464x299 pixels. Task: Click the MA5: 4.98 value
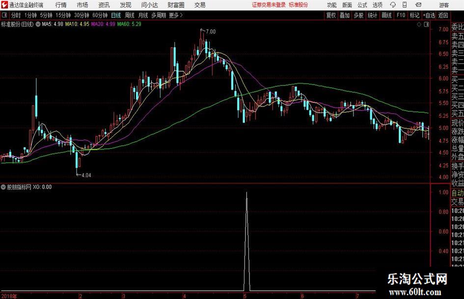53,24
